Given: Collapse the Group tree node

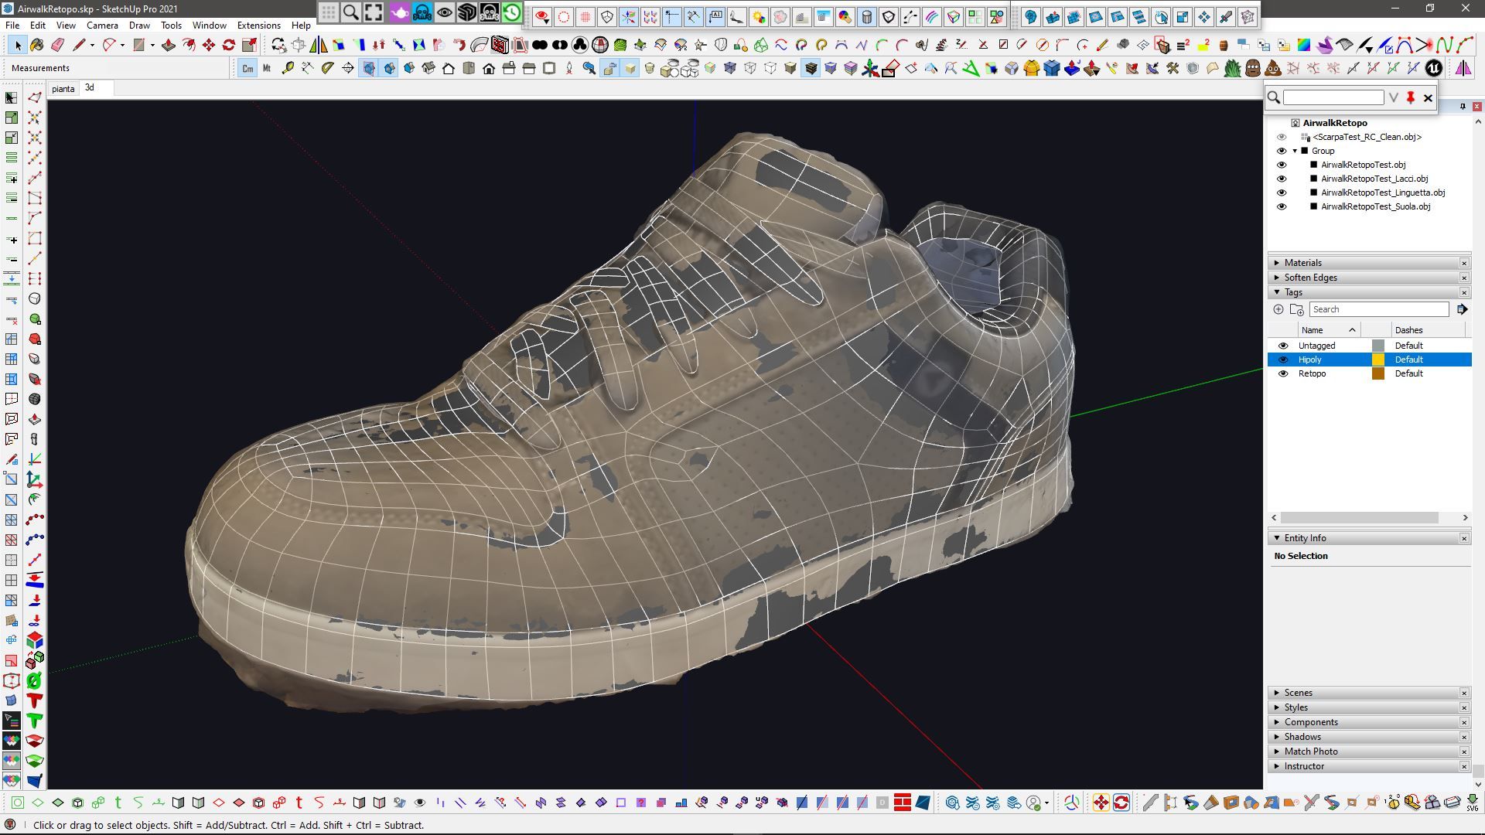Looking at the screenshot, I should pyautogui.click(x=1295, y=151).
